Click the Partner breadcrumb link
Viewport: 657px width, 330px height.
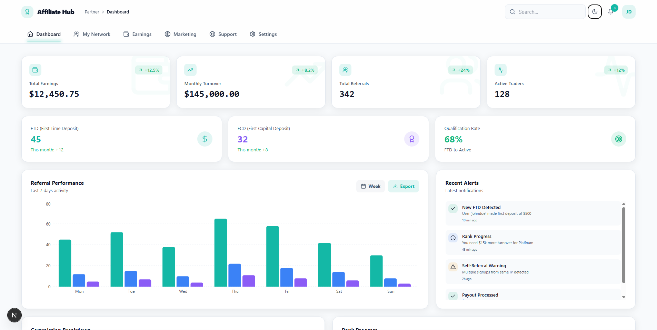[x=92, y=12]
